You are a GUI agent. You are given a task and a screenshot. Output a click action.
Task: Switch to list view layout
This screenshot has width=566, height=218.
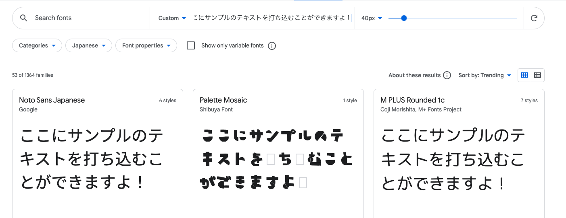click(x=537, y=75)
